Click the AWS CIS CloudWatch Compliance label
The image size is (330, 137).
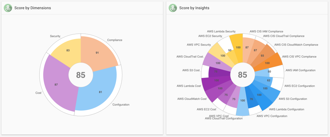pos(296,45)
